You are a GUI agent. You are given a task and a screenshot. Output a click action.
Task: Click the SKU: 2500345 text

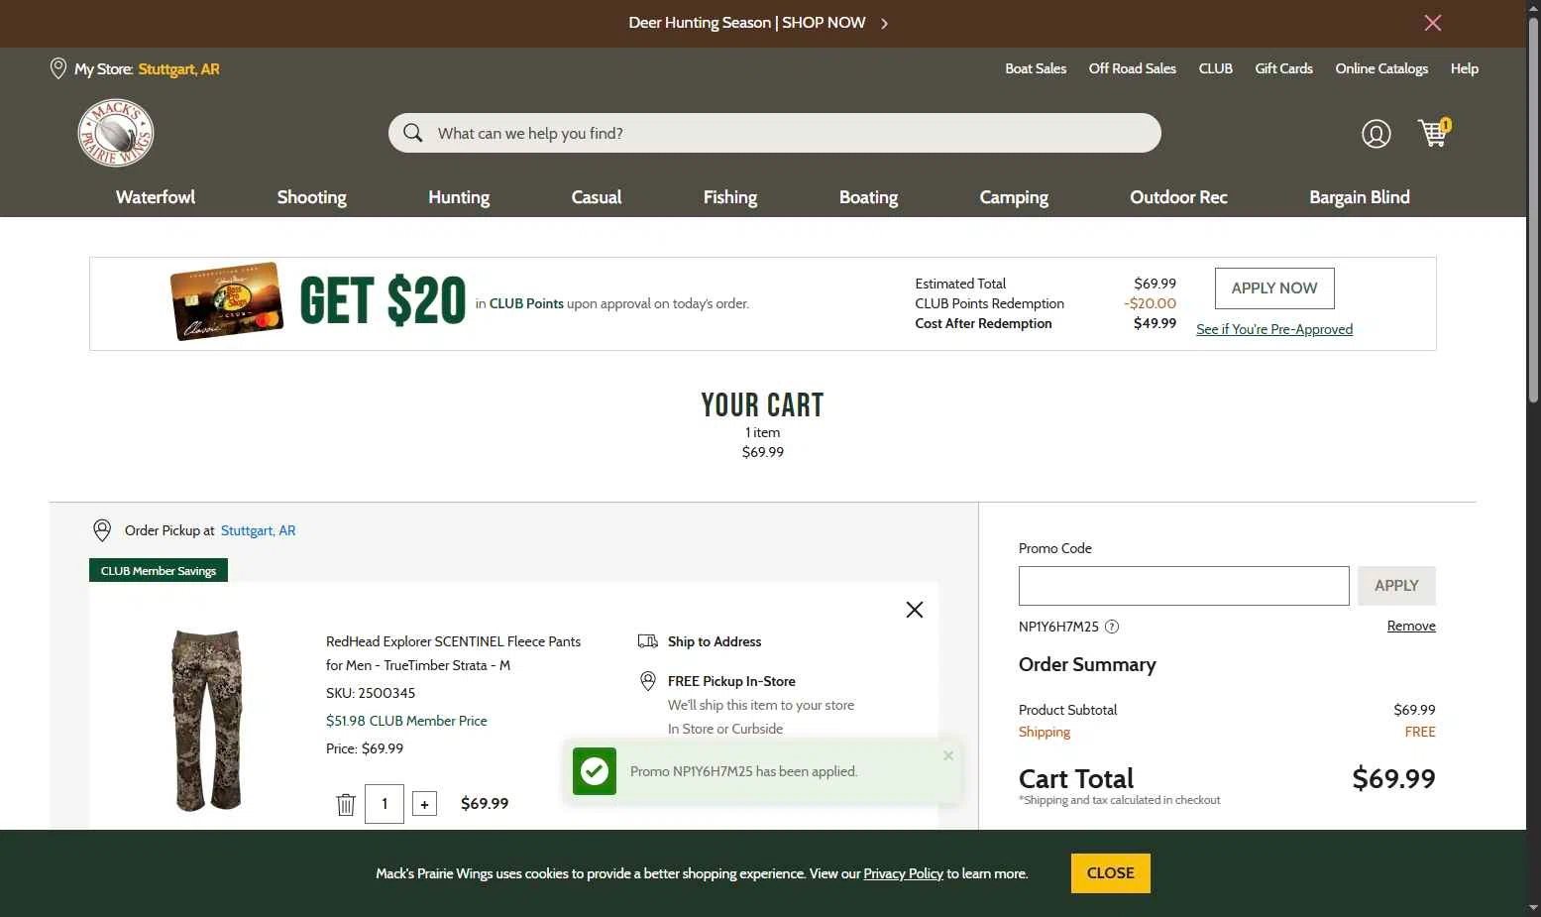(371, 693)
